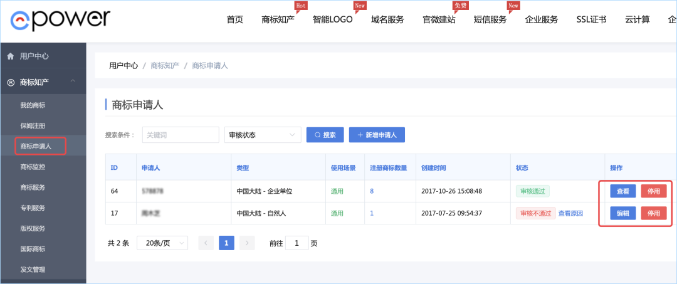Click 编辑 for applicant ID 17
The height and width of the screenshot is (284, 677).
[623, 213]
